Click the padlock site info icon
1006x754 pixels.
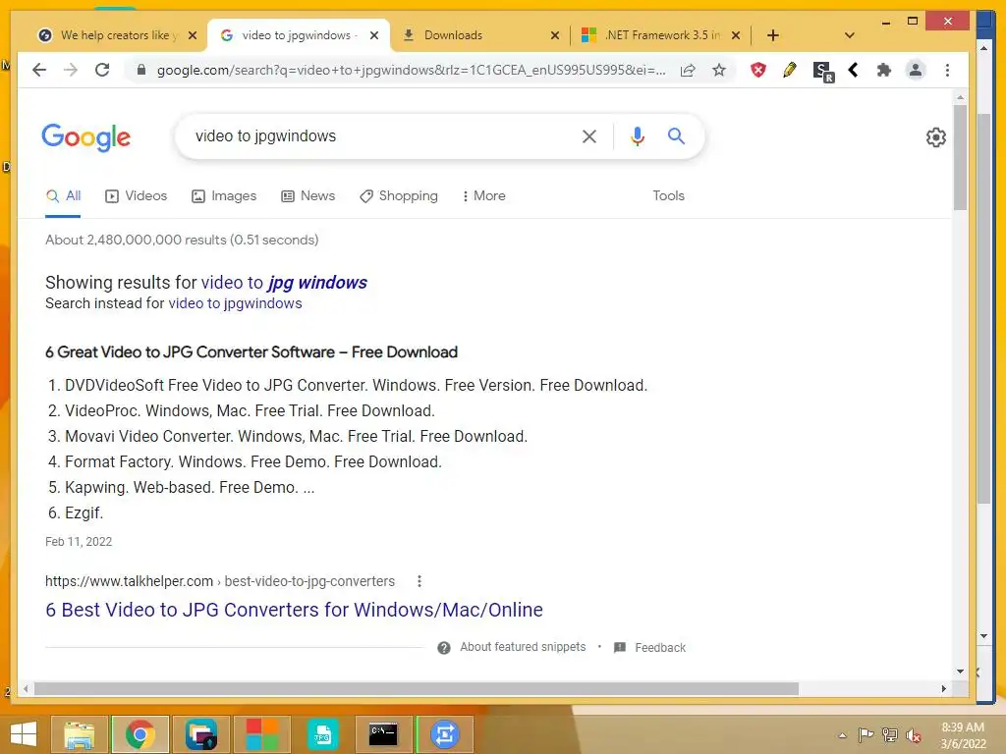(141, 70)
